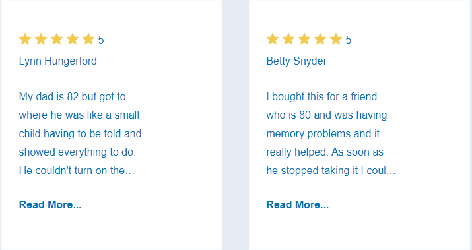Click fourth star in Betty Snyder's rating
Screen dimensions: 472x250
point(320,39)
